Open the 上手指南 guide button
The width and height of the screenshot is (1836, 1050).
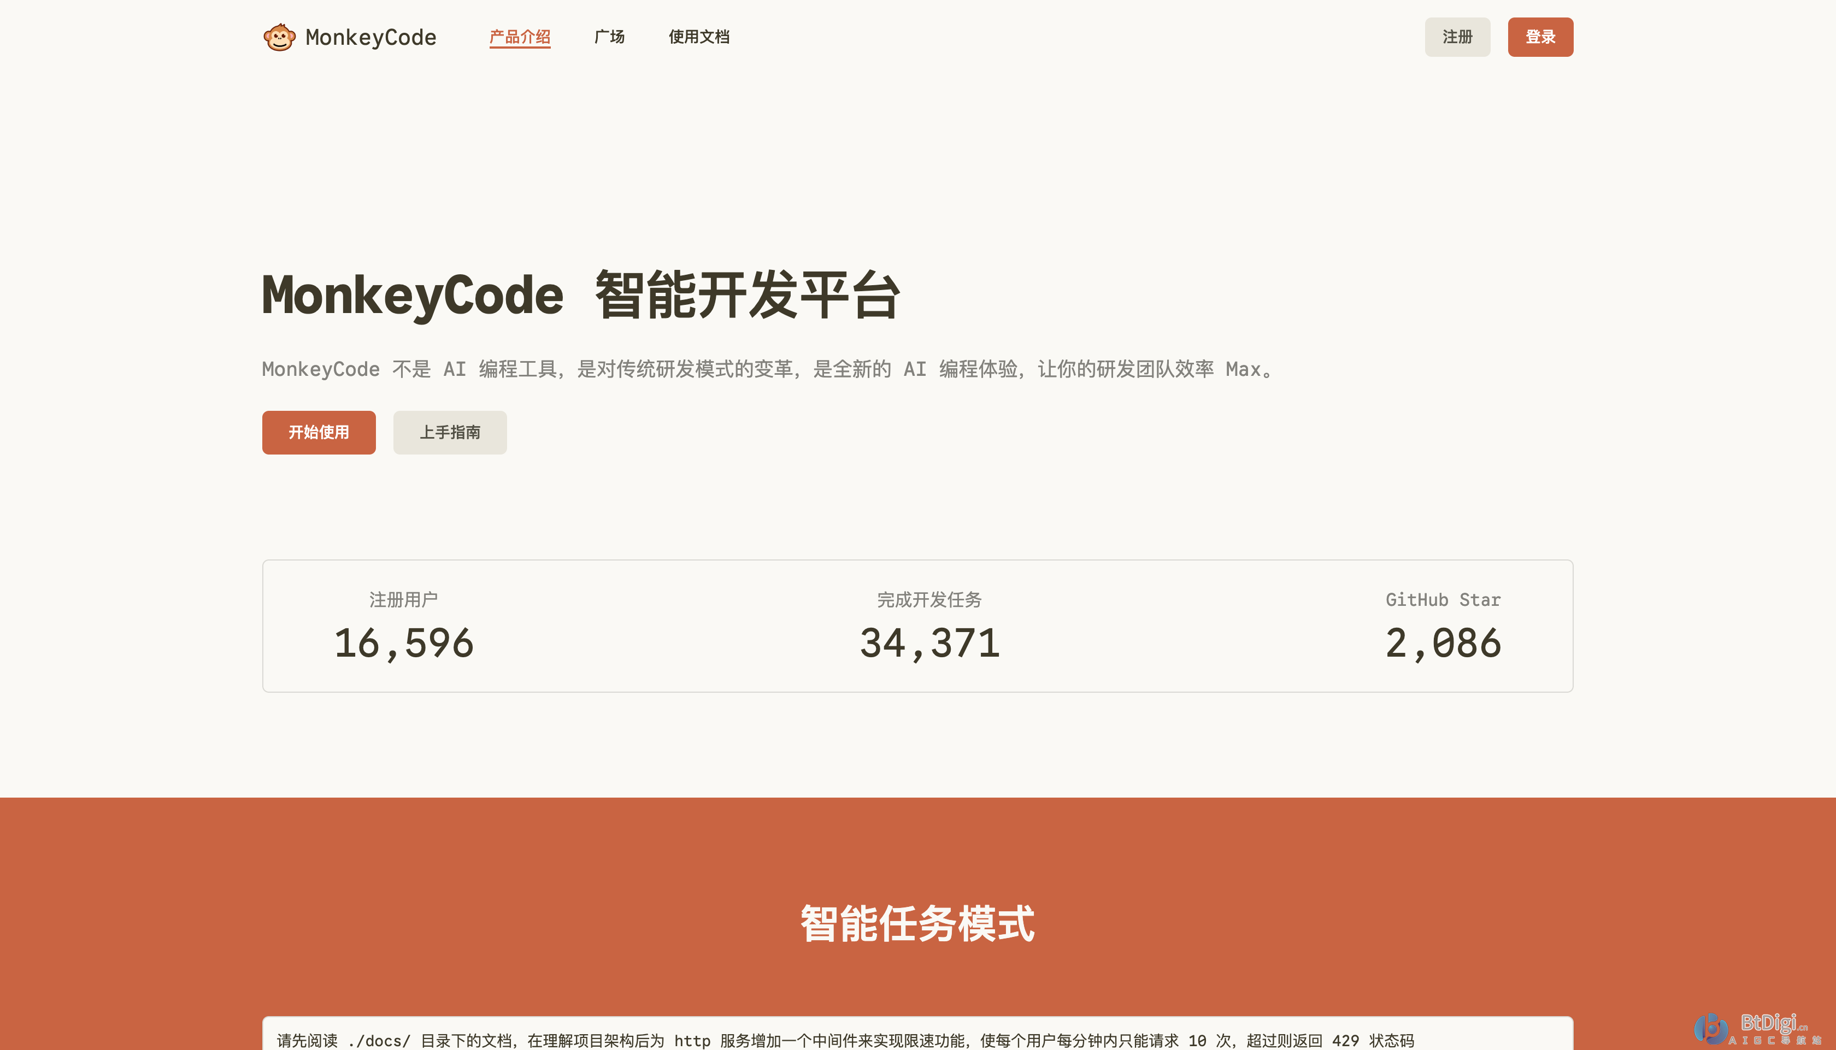tap(449, 432)
